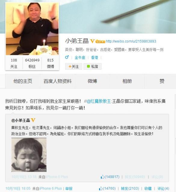Click the gold V verification badge beside the profile name
176x192 pixels.
pyautogui.click(x=92, y=41)
